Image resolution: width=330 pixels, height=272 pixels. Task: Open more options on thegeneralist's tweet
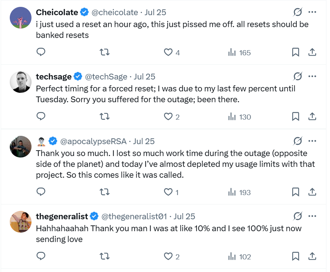312,216
